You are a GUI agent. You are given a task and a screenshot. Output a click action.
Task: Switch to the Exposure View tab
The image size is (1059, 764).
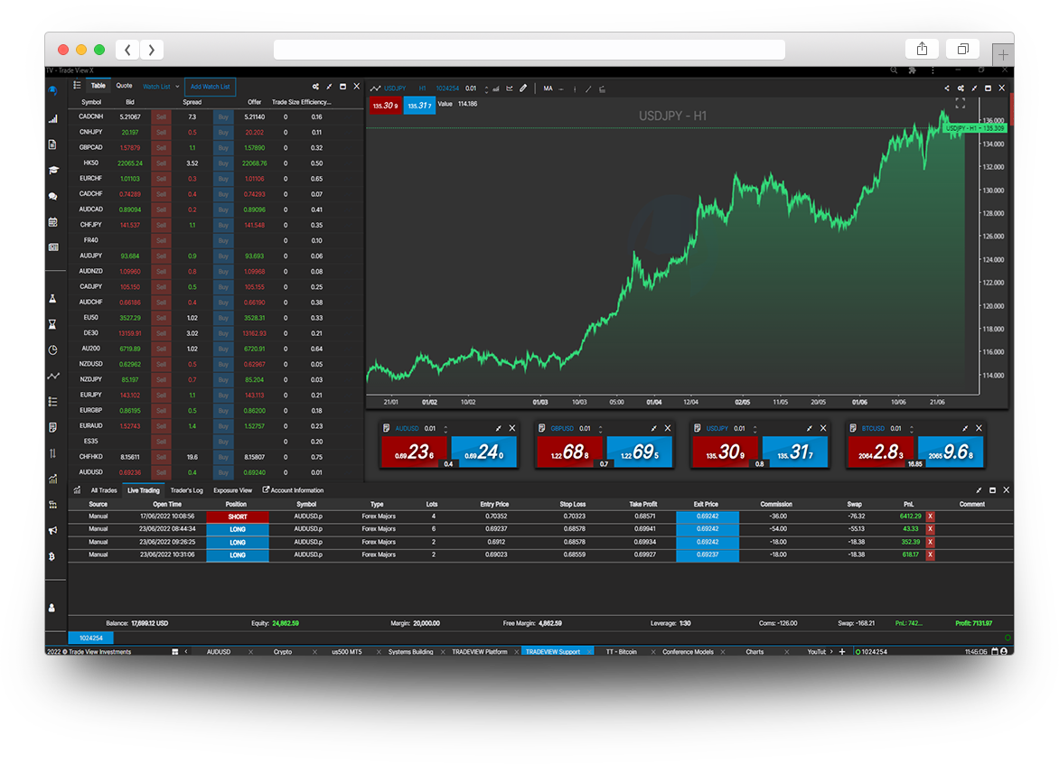point(232,490)
